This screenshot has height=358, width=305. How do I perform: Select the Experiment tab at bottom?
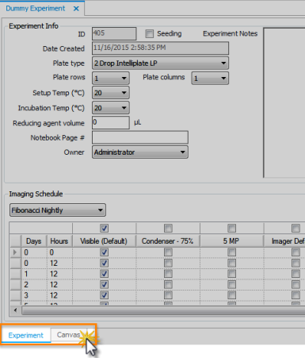(x=26, y=336)
